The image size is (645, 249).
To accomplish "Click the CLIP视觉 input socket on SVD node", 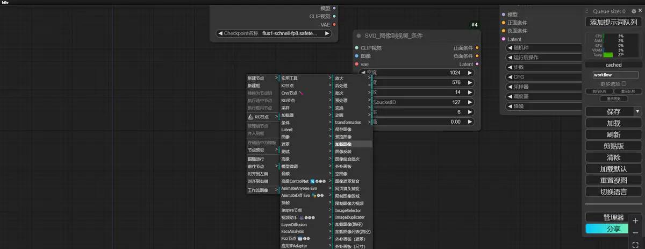I will tap(356, 48).
